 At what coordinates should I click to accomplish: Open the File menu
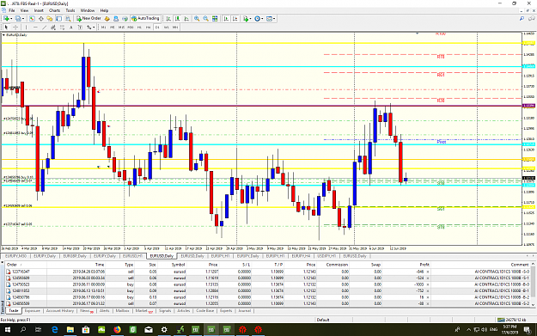click(12, 10)
